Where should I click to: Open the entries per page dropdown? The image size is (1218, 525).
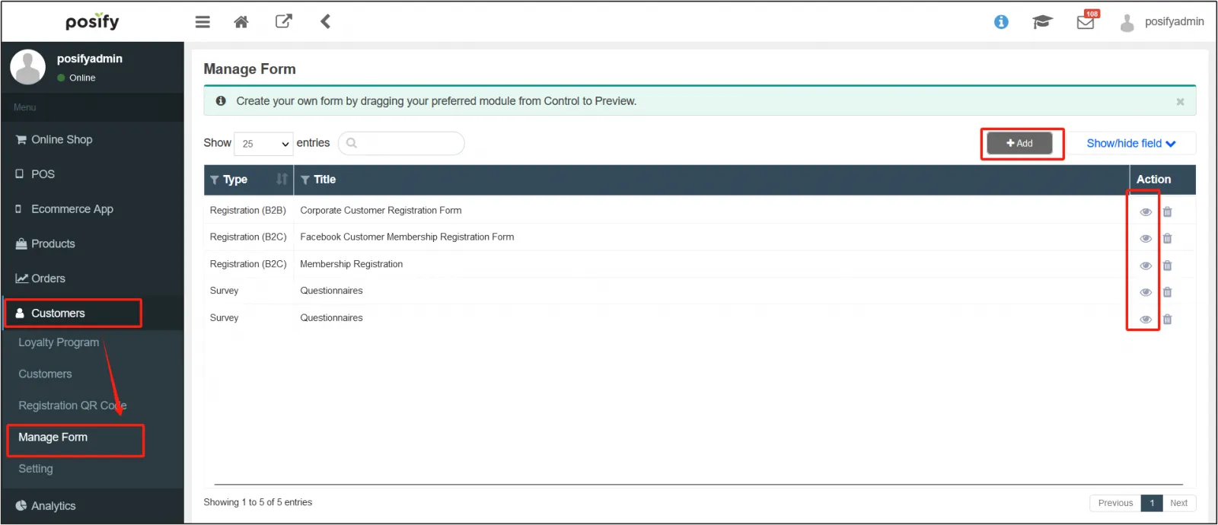(263, 144)
